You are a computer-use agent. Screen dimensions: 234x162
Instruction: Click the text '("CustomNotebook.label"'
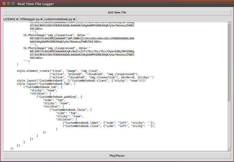[x=81, y=123]
